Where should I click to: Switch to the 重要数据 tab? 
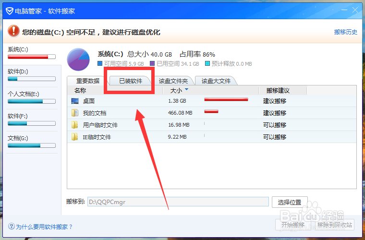tap(88, 81)
